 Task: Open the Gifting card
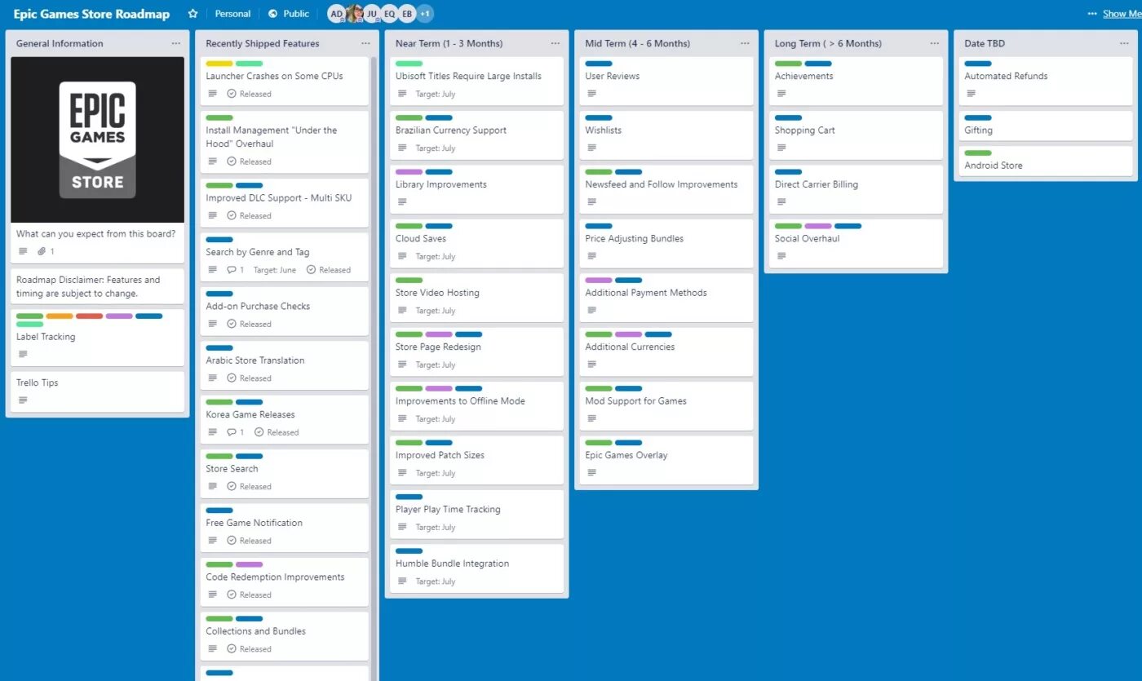point(1044,126)
